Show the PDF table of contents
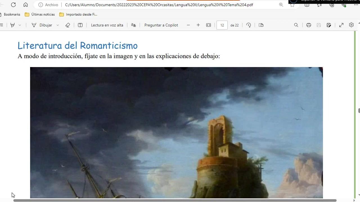This screenshot has height=202, width=360. point(2,25)
